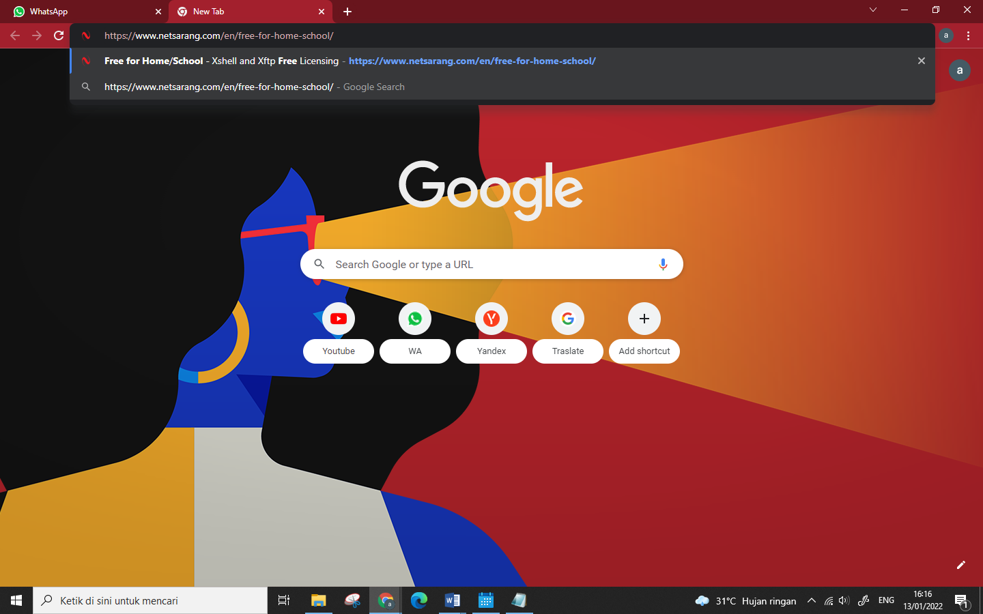This screenshot has width=983, height=614.
Task: Open volume control tray icon
Action: pyautogui.click(x=844, y=600)
